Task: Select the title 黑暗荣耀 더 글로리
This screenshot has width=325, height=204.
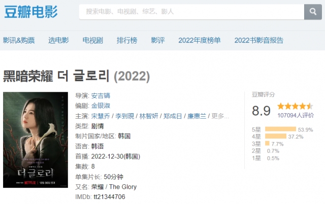Action: 56,76
